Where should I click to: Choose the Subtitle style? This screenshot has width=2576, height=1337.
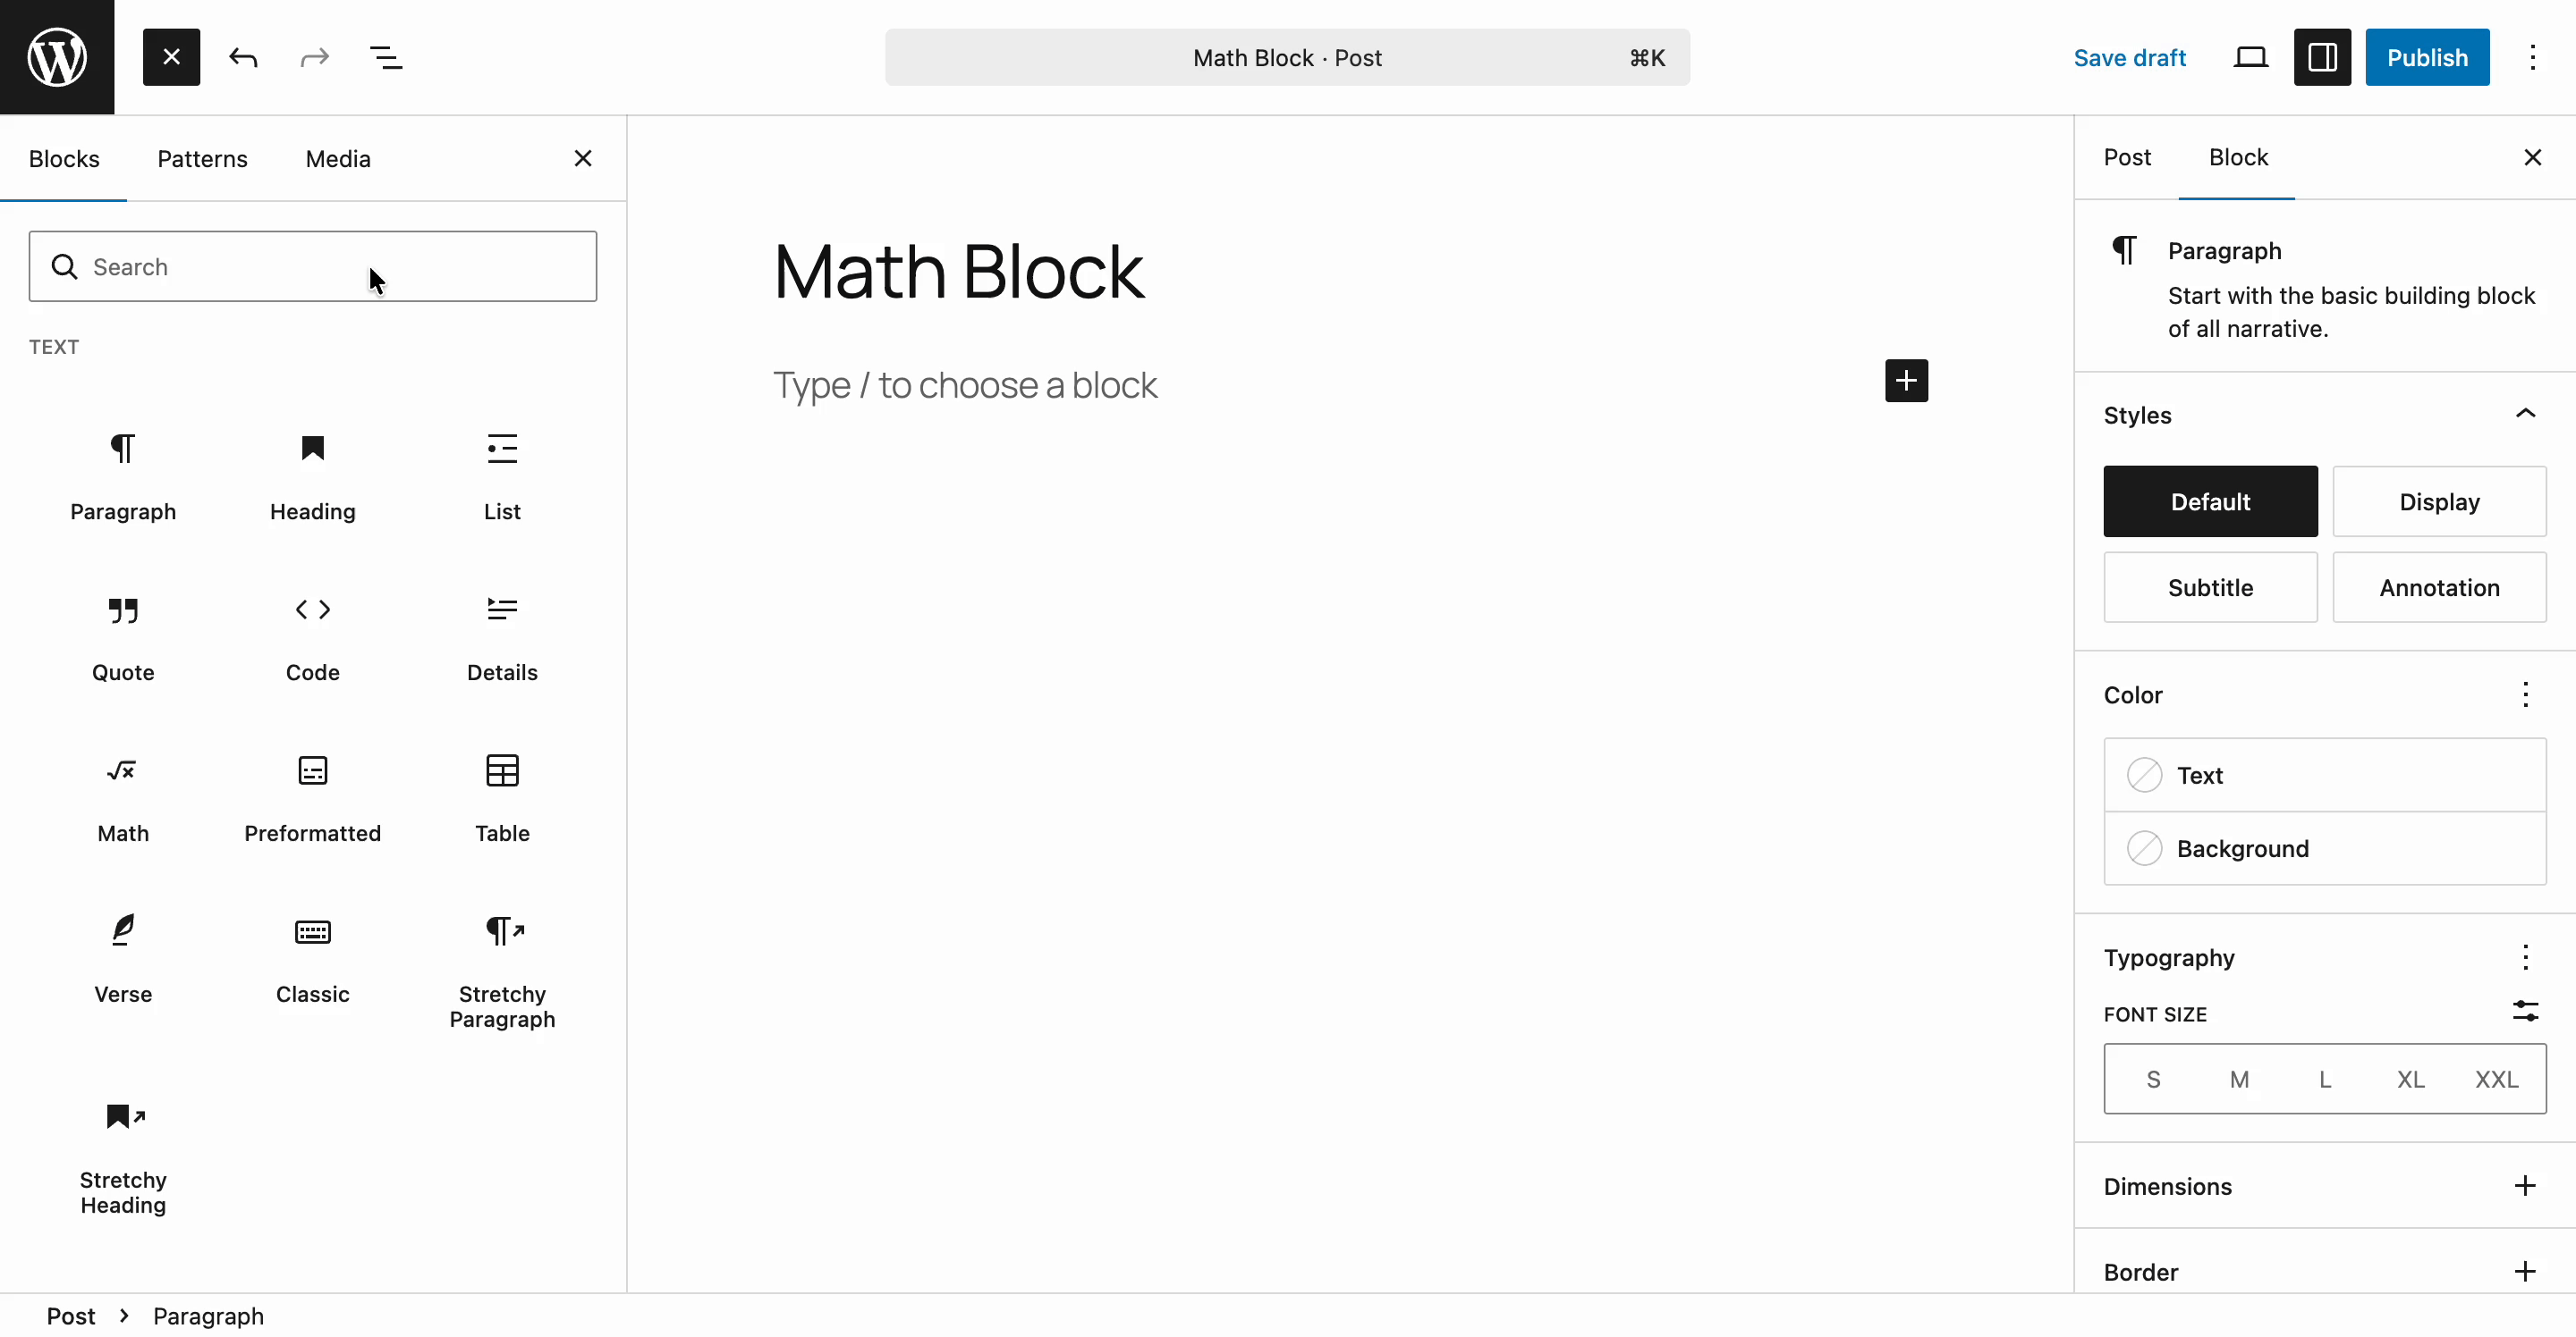point(2211,587)
